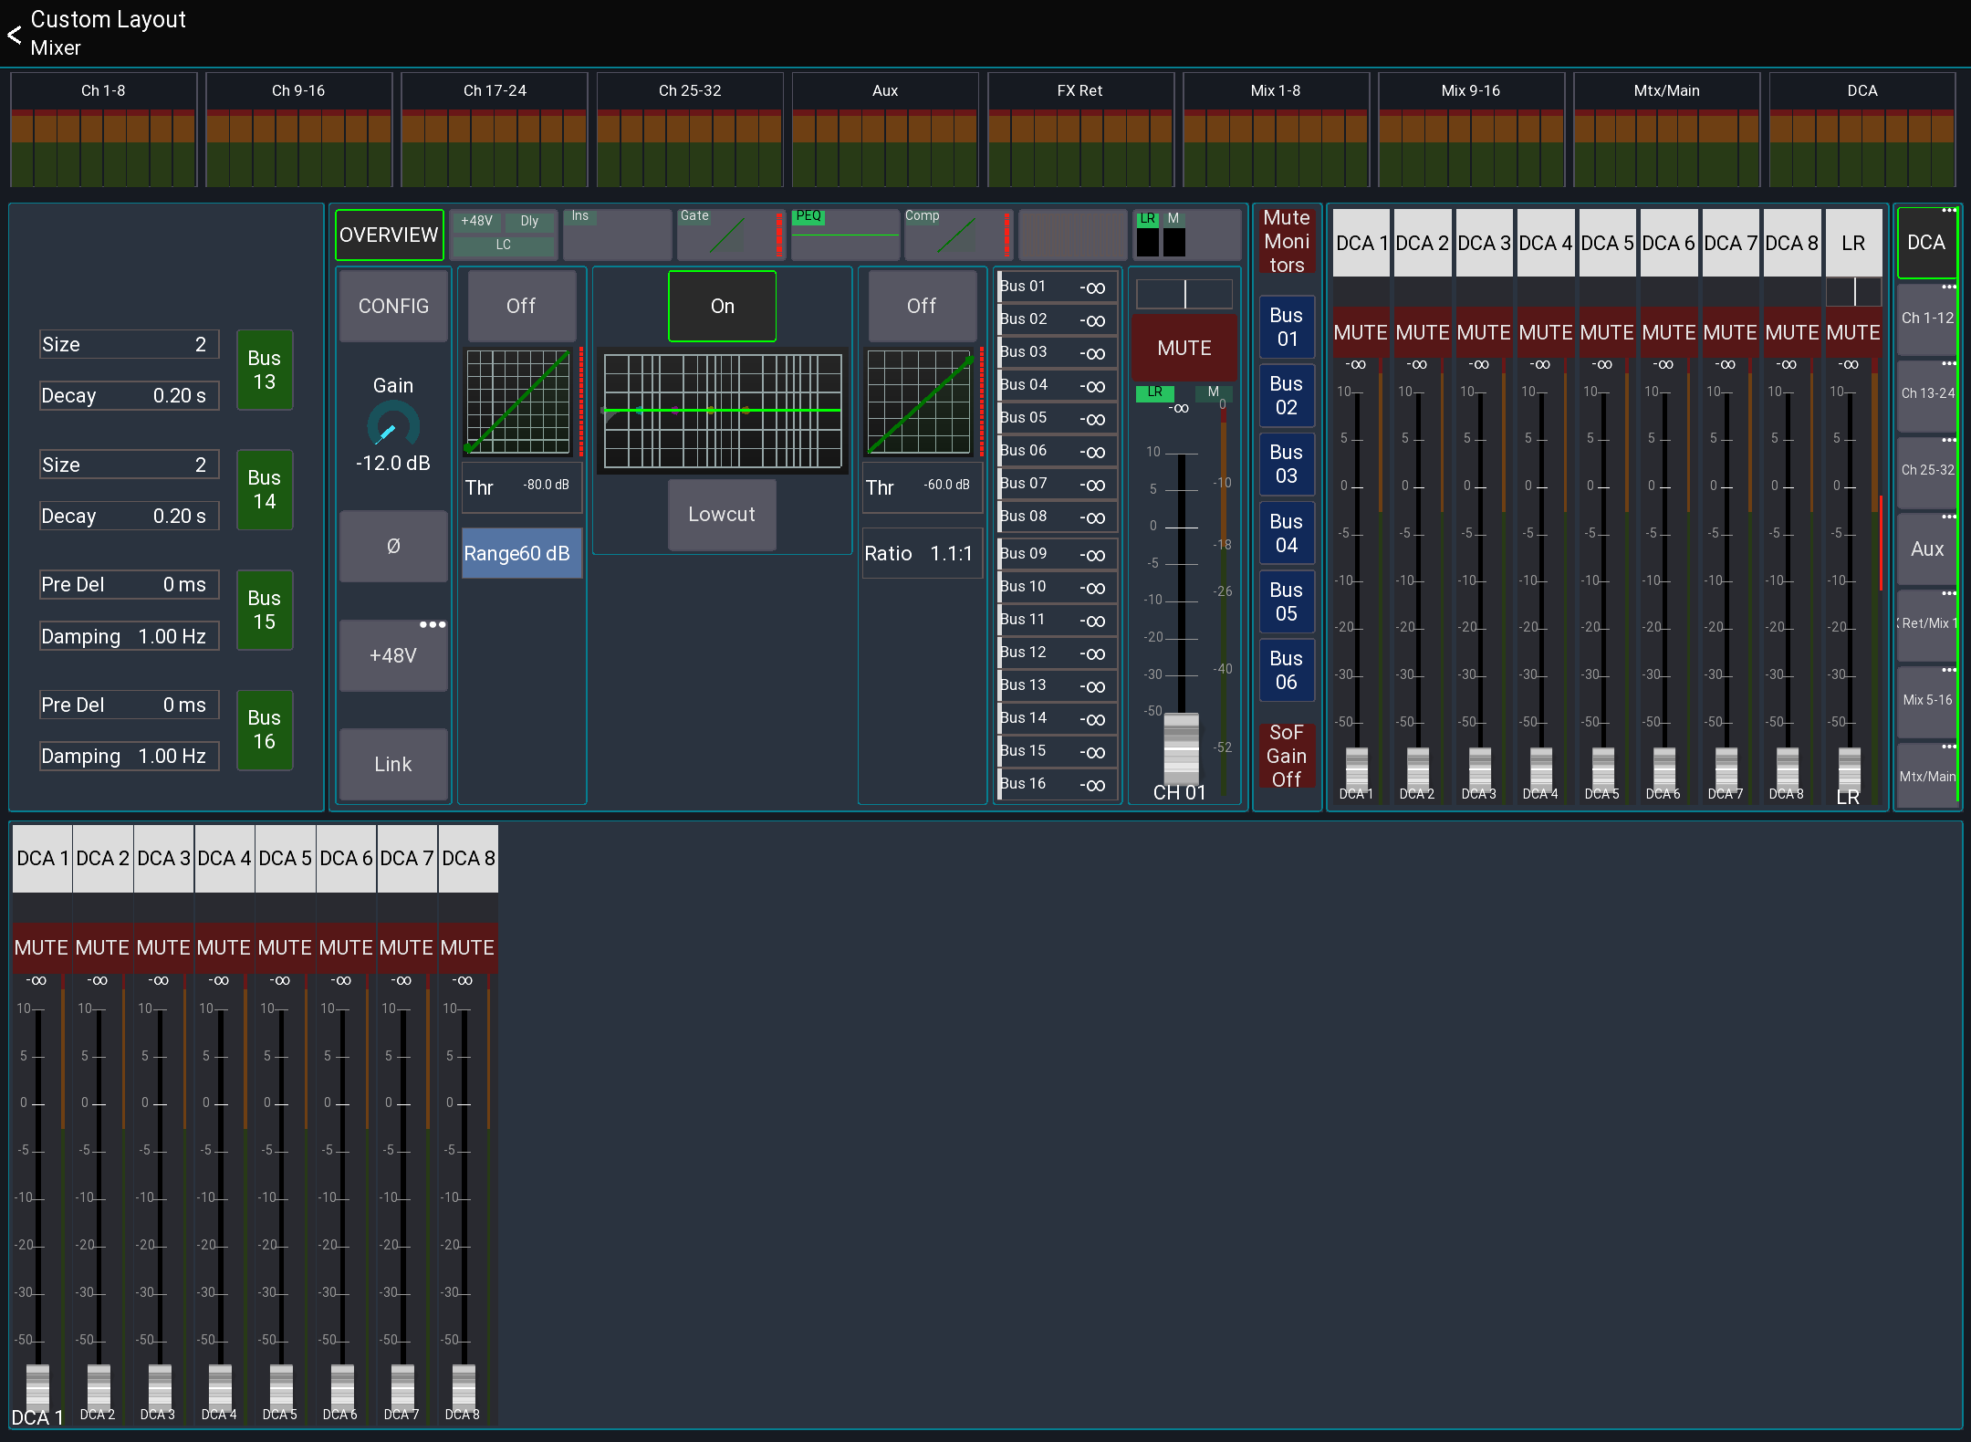Enable the compressor Off toggle
The height and width of the screenshot is (1442, 1971).
pyautogui.click(x=922, y=306)
